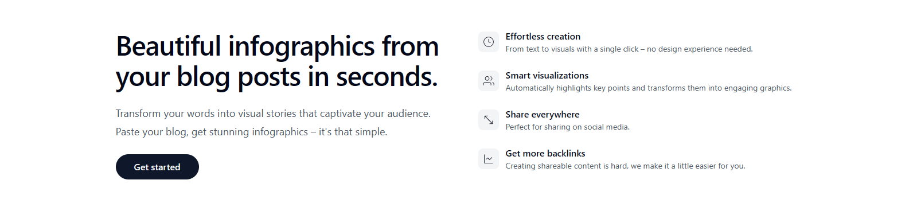
Task: Click the Effortless creation heading
Action: point(543,37)
